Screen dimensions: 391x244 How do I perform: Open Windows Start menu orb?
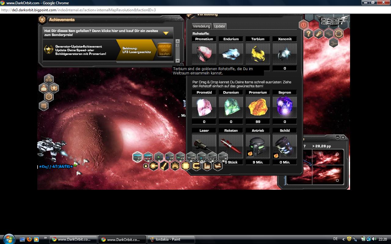8,239
